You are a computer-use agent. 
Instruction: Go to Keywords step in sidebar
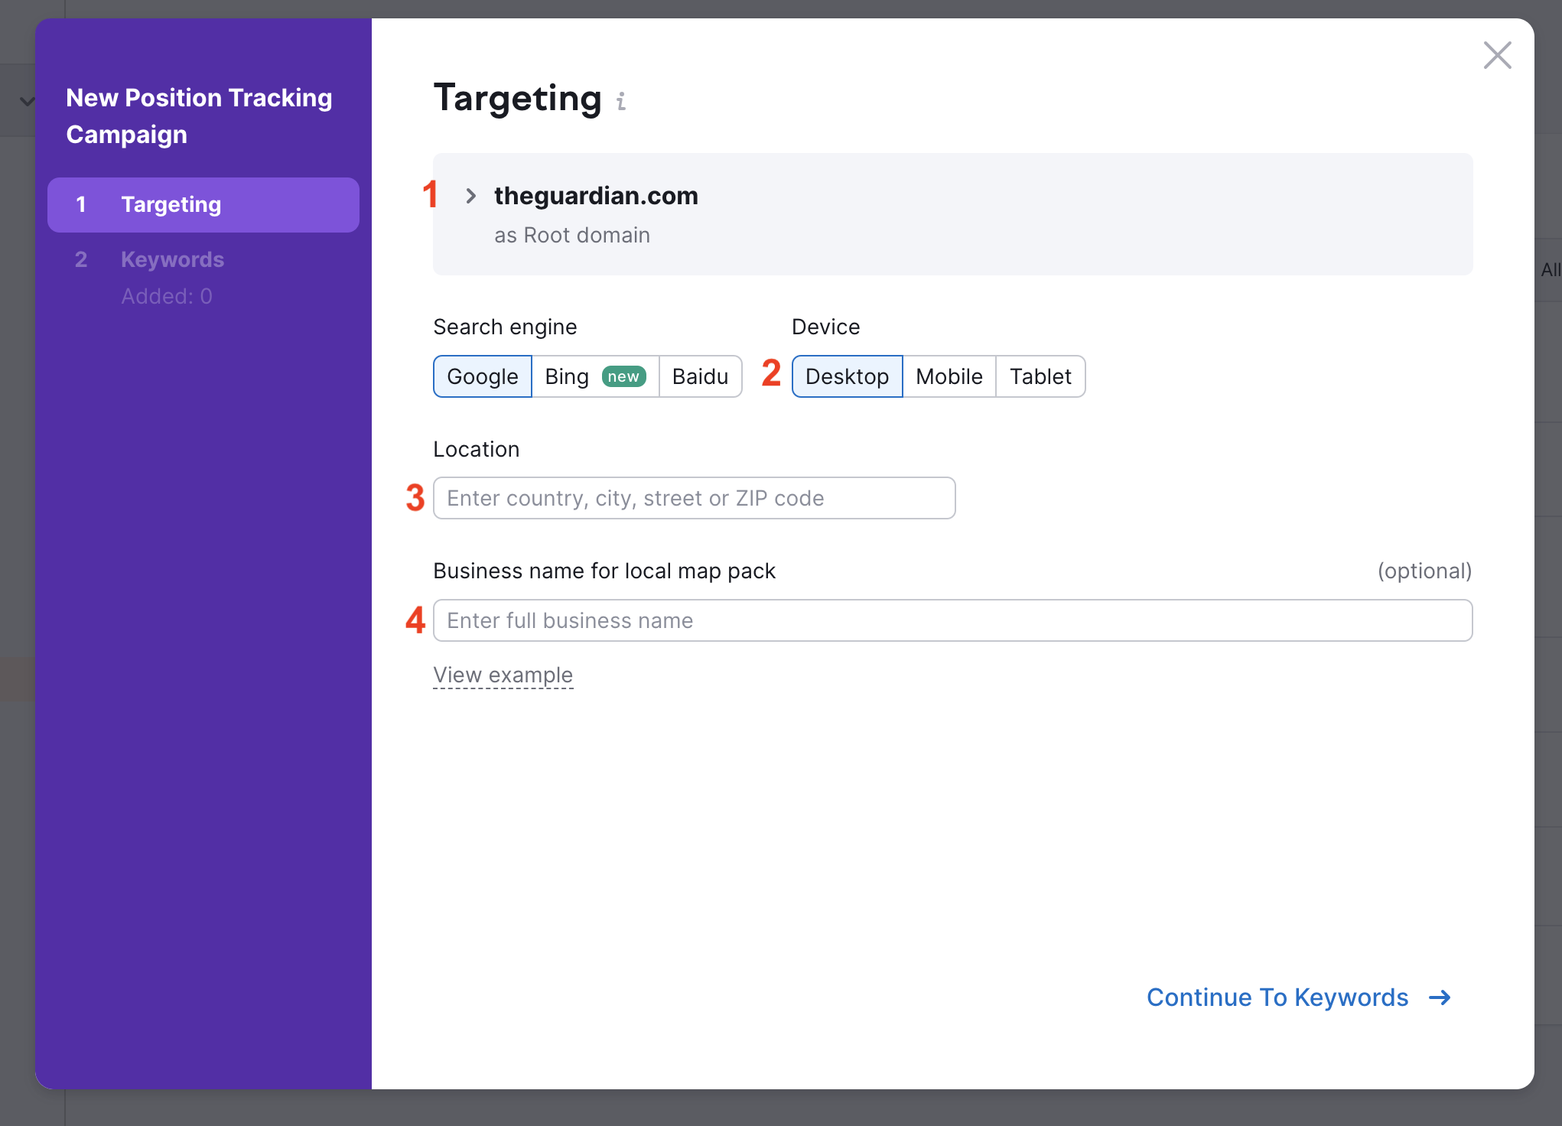(x=172, y=260)
